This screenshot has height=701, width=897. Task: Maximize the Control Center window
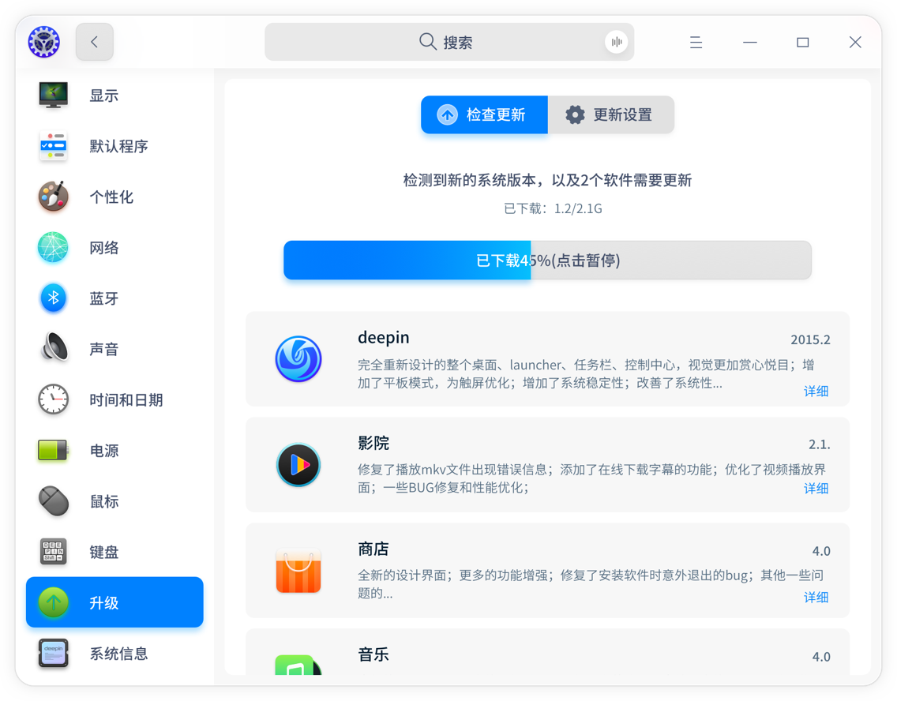click(802, 43)
